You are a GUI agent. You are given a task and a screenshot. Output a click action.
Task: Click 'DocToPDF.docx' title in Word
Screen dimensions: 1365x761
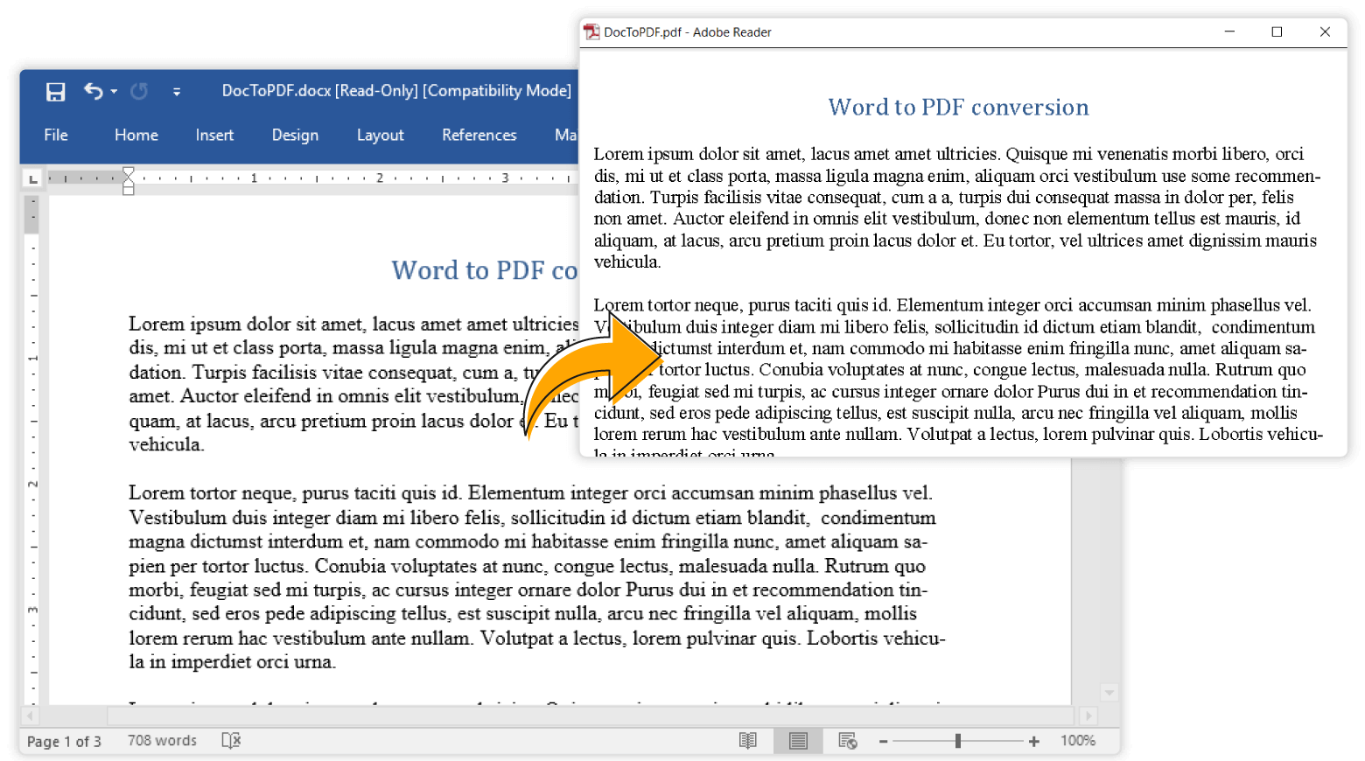(x=276, y=91)
